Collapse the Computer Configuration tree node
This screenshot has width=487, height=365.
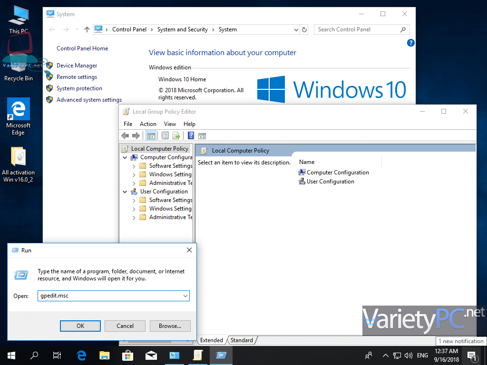(125, 158)
